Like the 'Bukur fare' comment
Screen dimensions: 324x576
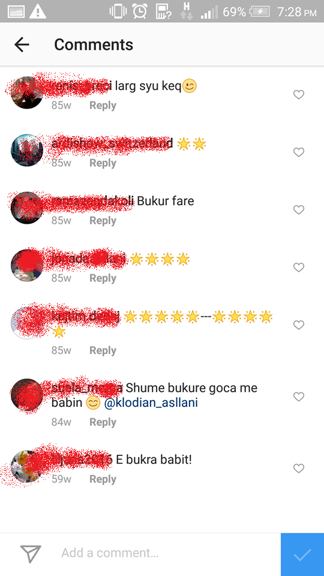pos(299,210)
